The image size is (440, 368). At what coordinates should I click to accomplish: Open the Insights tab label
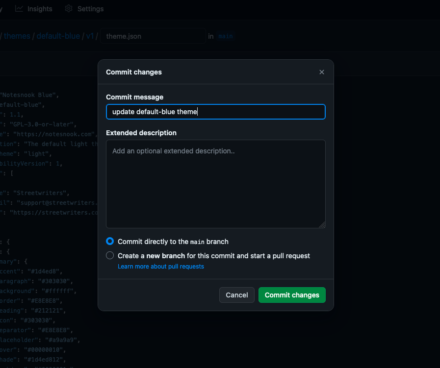click(40, 9)
